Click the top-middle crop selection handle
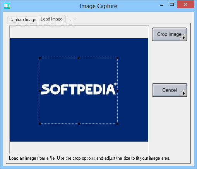Viewport: 197px width, 169px height. point(79,58)
